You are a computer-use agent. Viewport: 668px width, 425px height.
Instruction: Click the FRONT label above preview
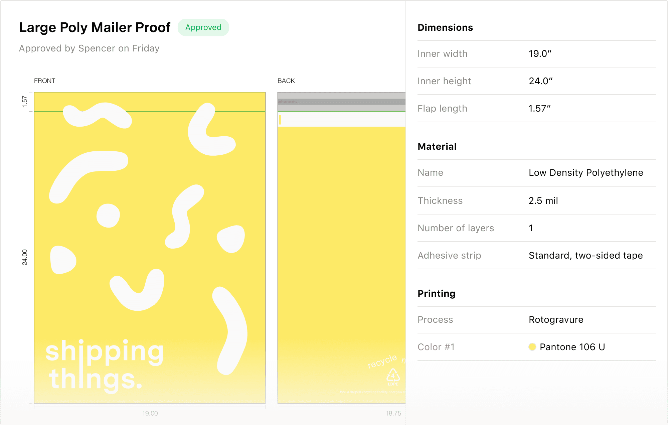(x=44, y=81)
